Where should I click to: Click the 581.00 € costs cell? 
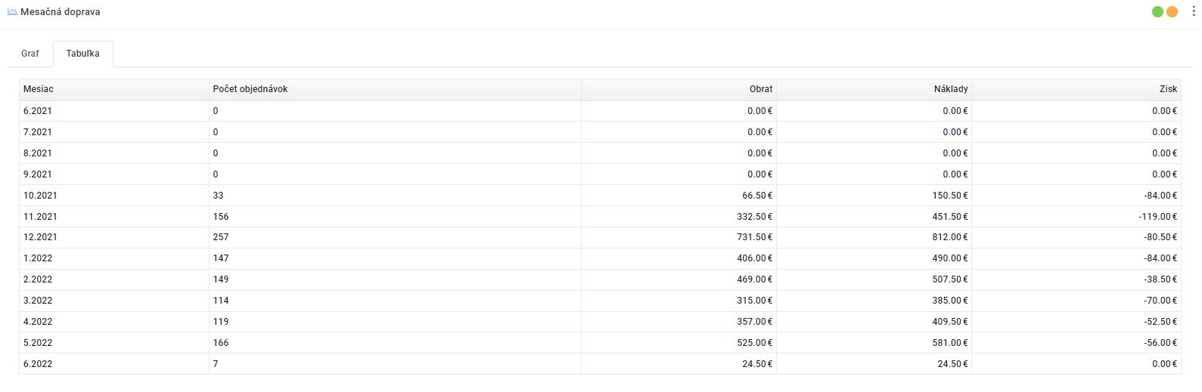pos(950,343)
